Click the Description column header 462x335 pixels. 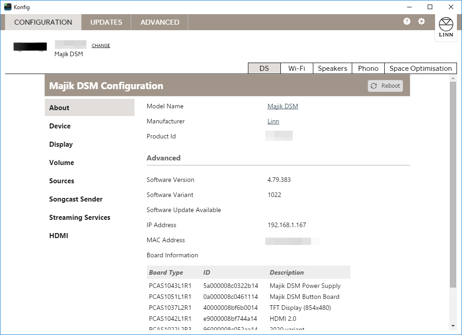pyautogui.click(x=287, y=272)
